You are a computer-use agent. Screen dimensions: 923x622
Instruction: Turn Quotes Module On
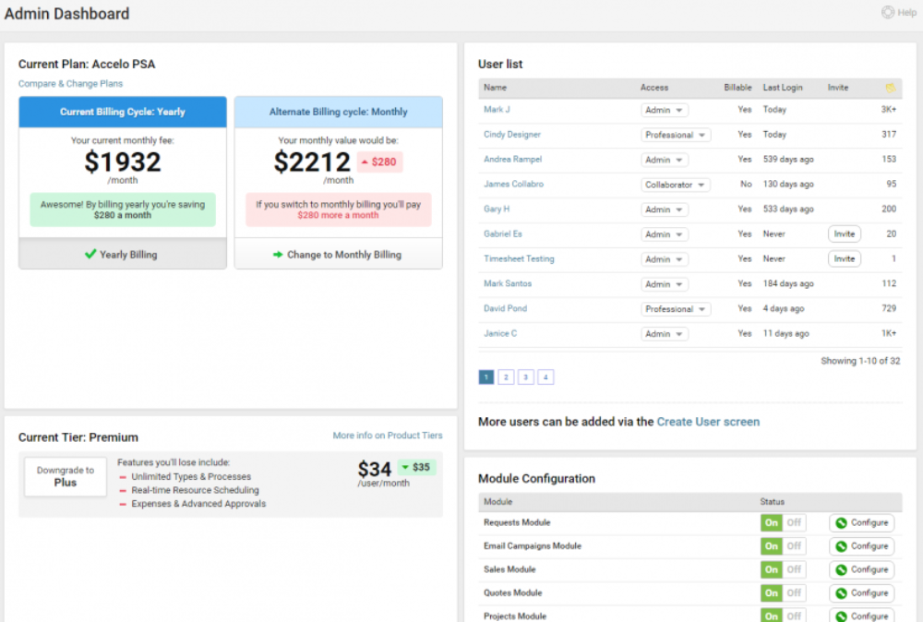coord(771,593)
